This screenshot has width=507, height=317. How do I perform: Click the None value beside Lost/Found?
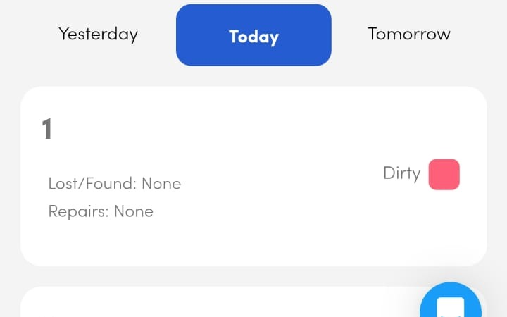tap(161, 184)
